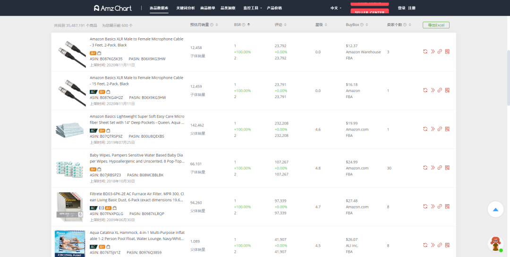Click double-arrow icon for Filtrete Air Filter
The width and height of the screenshot is (510, 257).
click(433, 206)
